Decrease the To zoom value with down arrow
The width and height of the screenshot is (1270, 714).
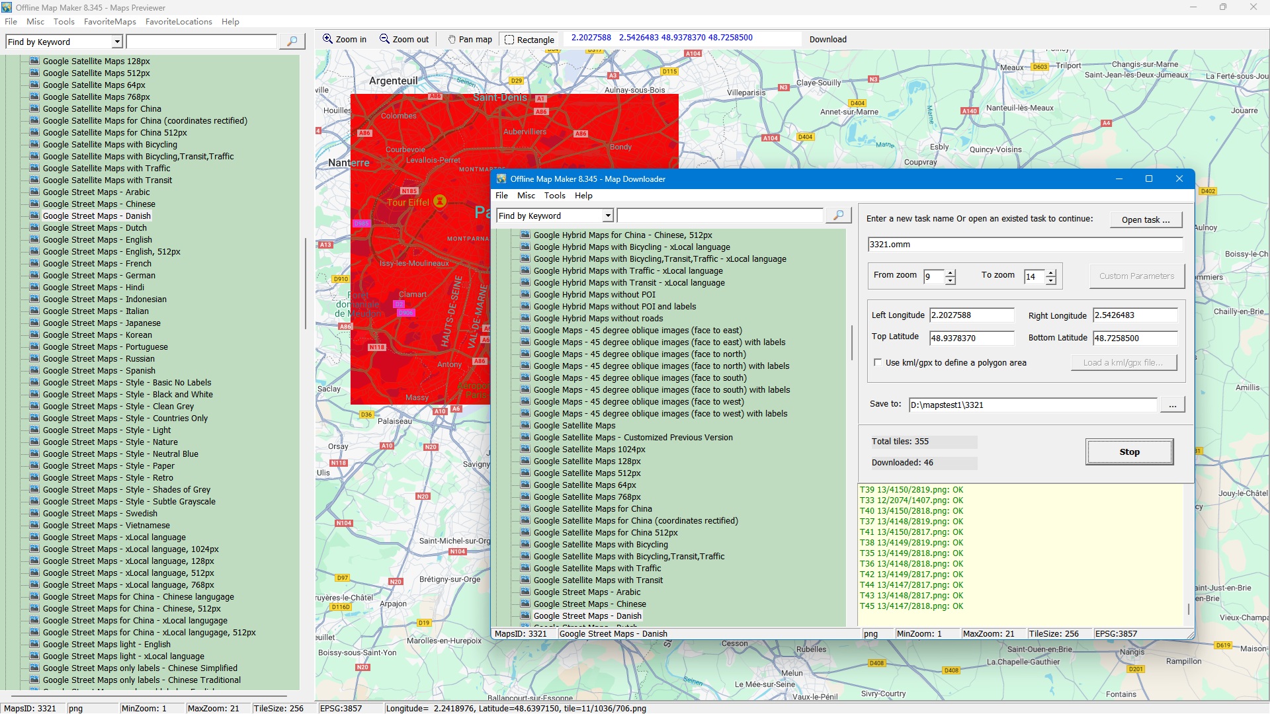coord(1051,281)
